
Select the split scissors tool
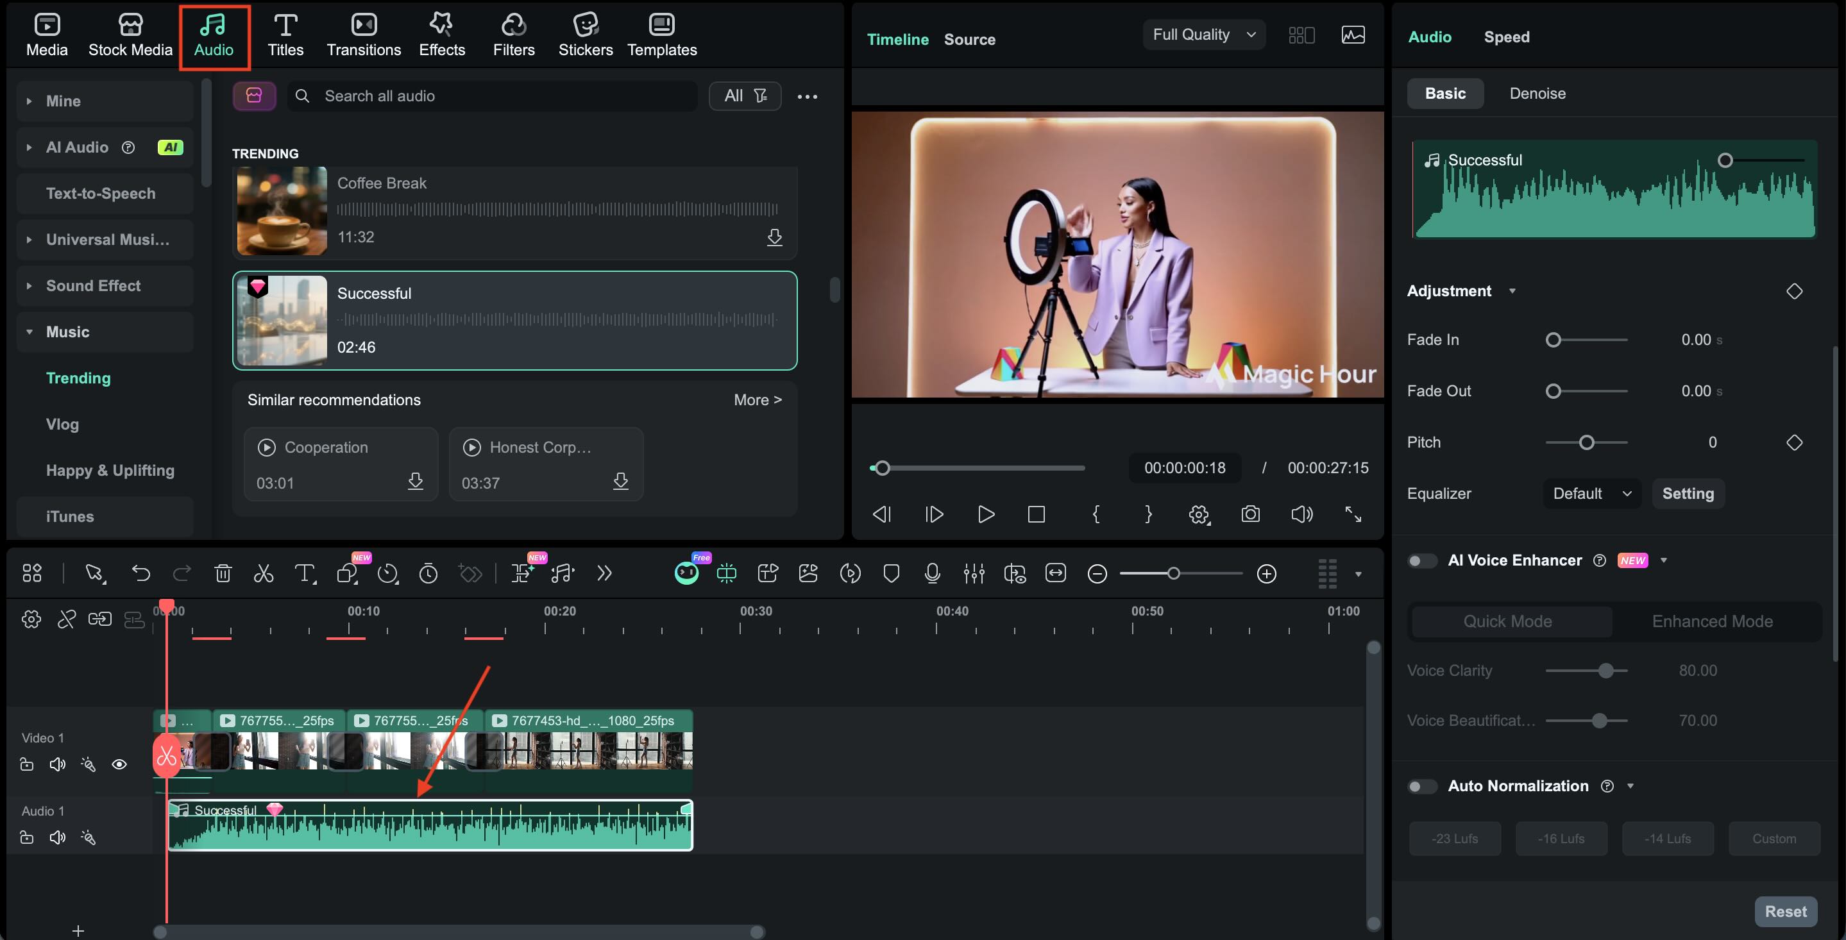263,573
